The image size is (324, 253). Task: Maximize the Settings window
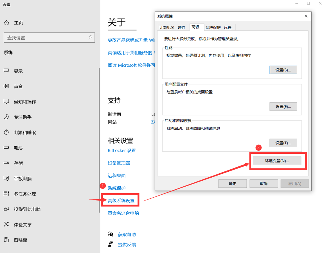click(x=308, y=3)
